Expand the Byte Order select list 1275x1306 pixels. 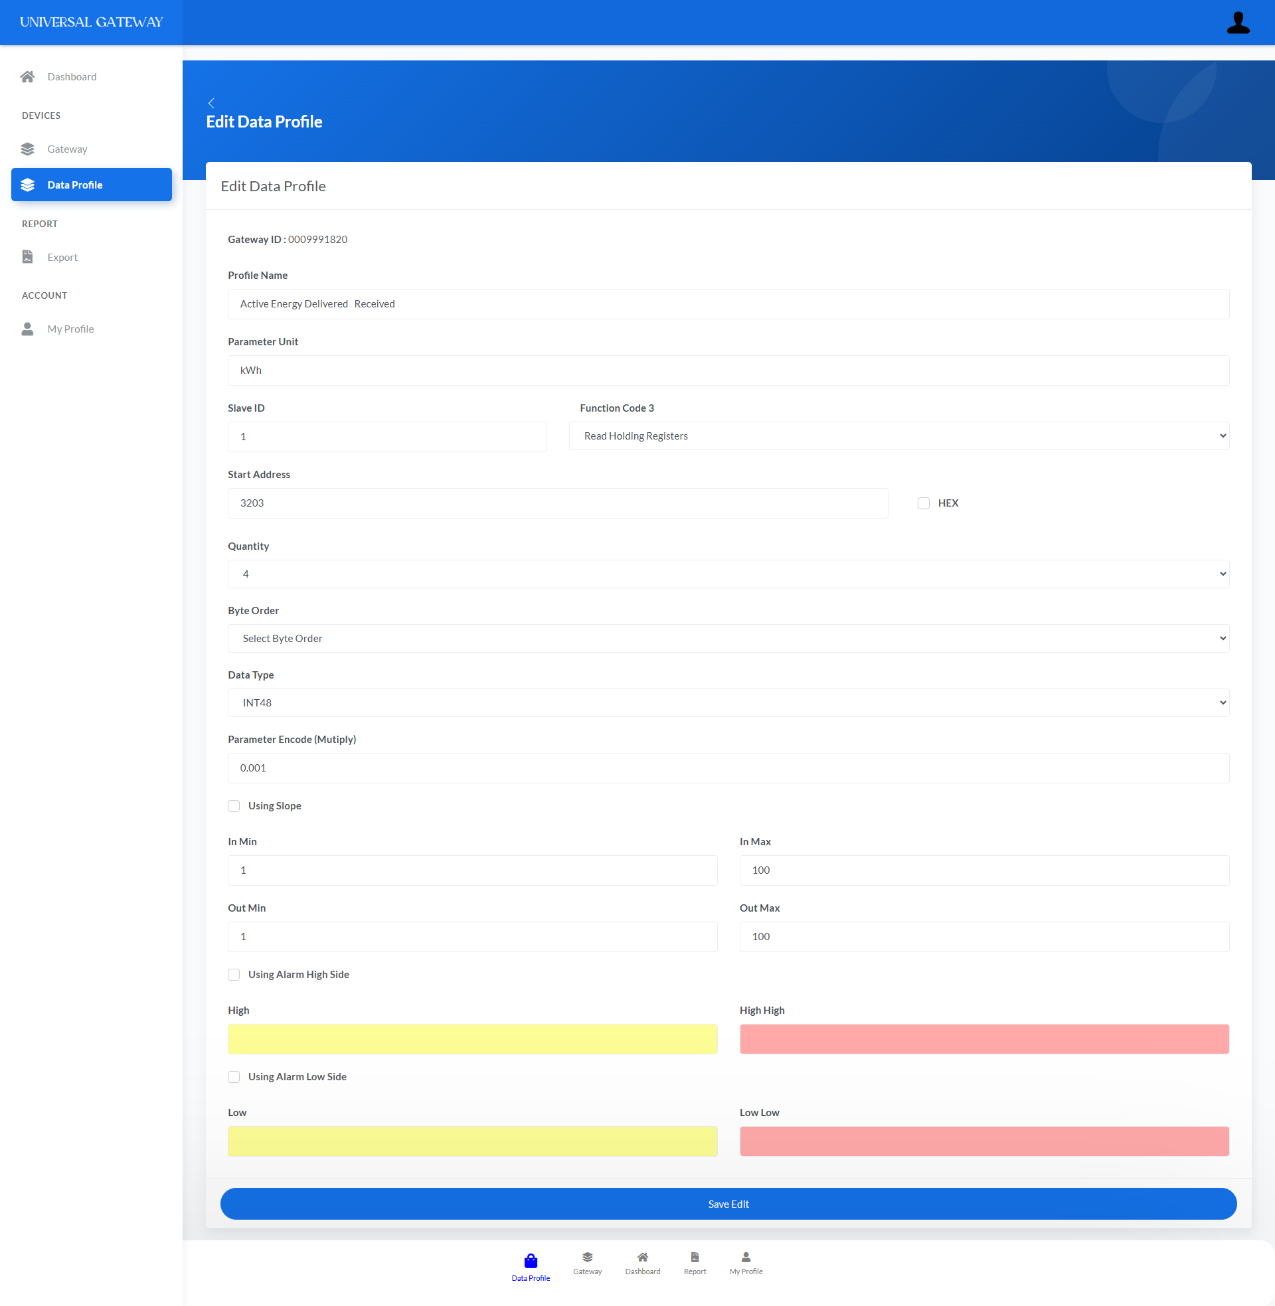728,639
